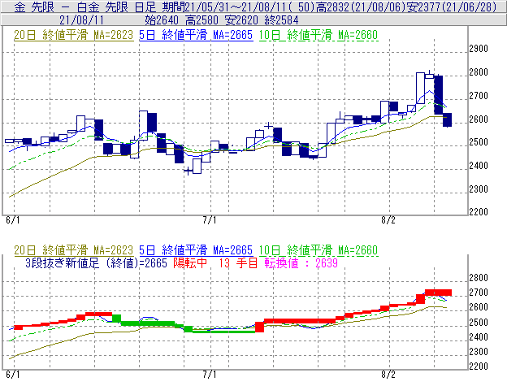The image size is (507, 386).
Task: Click the 2800 price label on lower chart axis
Action: pos(479,278)
